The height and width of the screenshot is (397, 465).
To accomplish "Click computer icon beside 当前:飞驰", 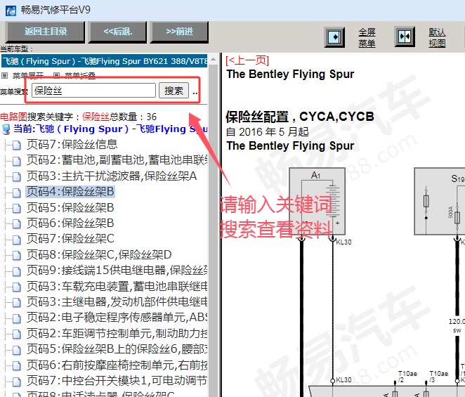I will click(6, 129).
